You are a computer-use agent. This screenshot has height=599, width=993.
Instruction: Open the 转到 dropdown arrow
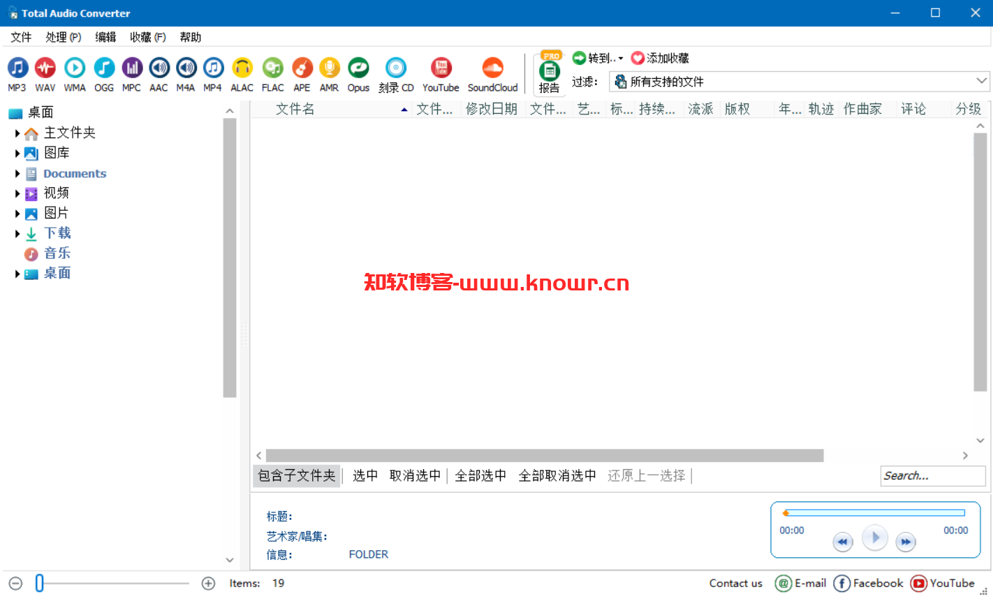pyautogui.click(x=621, y=59)
